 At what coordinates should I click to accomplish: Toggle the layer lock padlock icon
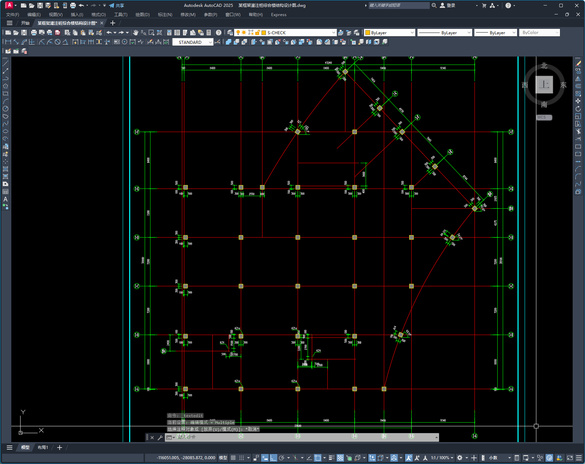pos(257,33)
